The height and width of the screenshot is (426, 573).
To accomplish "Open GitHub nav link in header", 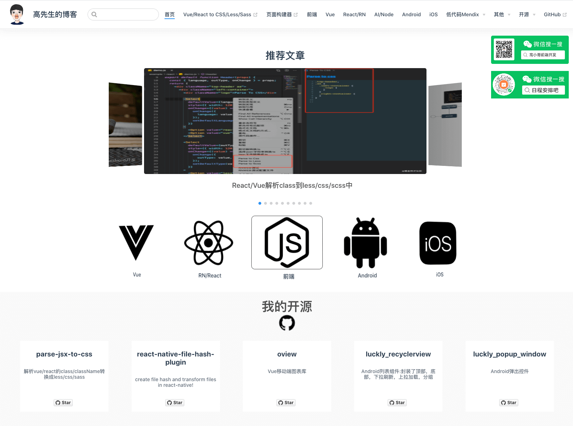I will pos(552,14).
